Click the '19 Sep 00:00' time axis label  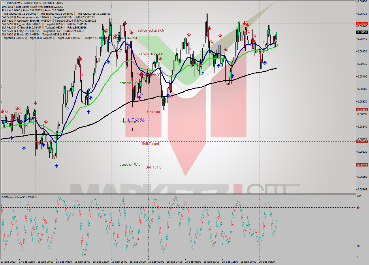pyautogui.click(x=157, y=262)
